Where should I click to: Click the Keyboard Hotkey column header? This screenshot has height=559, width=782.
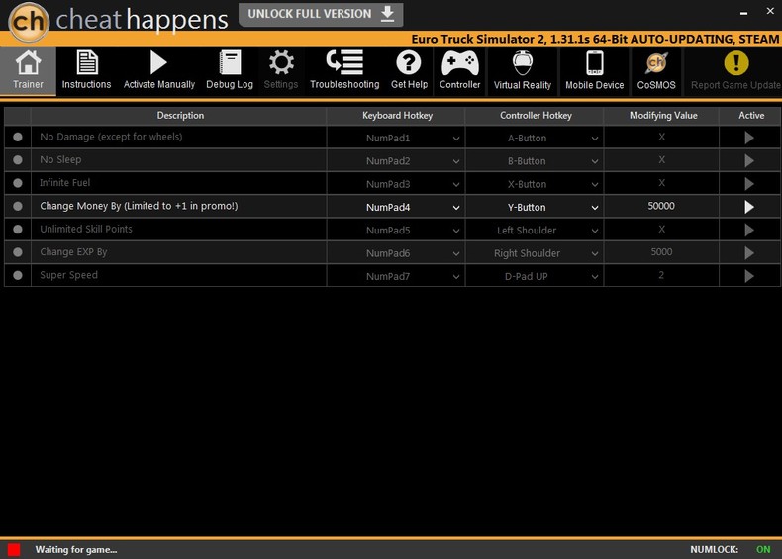[397, 115]
